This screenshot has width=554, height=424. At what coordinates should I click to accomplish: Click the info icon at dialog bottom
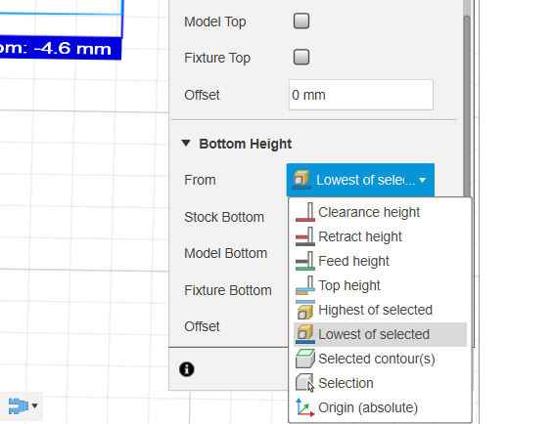pos(187,369)
